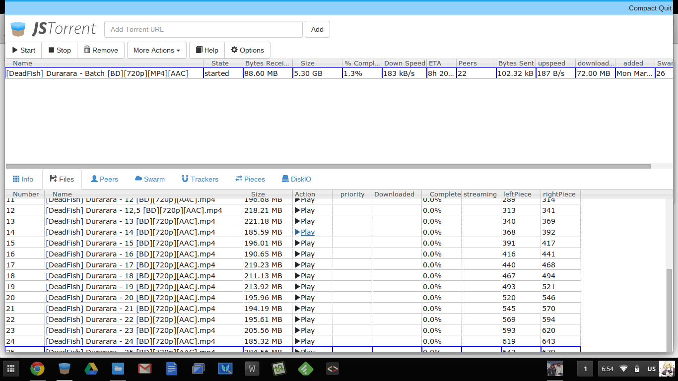Play Durarara - 19 file
The width and height of the screenshot is (678, 381).
pos(305,287)
